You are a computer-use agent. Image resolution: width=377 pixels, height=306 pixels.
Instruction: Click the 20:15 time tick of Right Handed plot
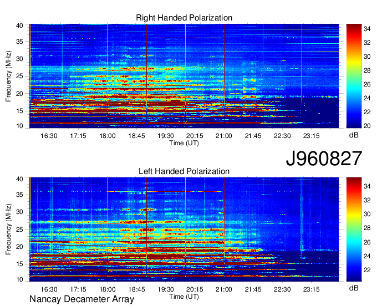click(x=195, y=136)
